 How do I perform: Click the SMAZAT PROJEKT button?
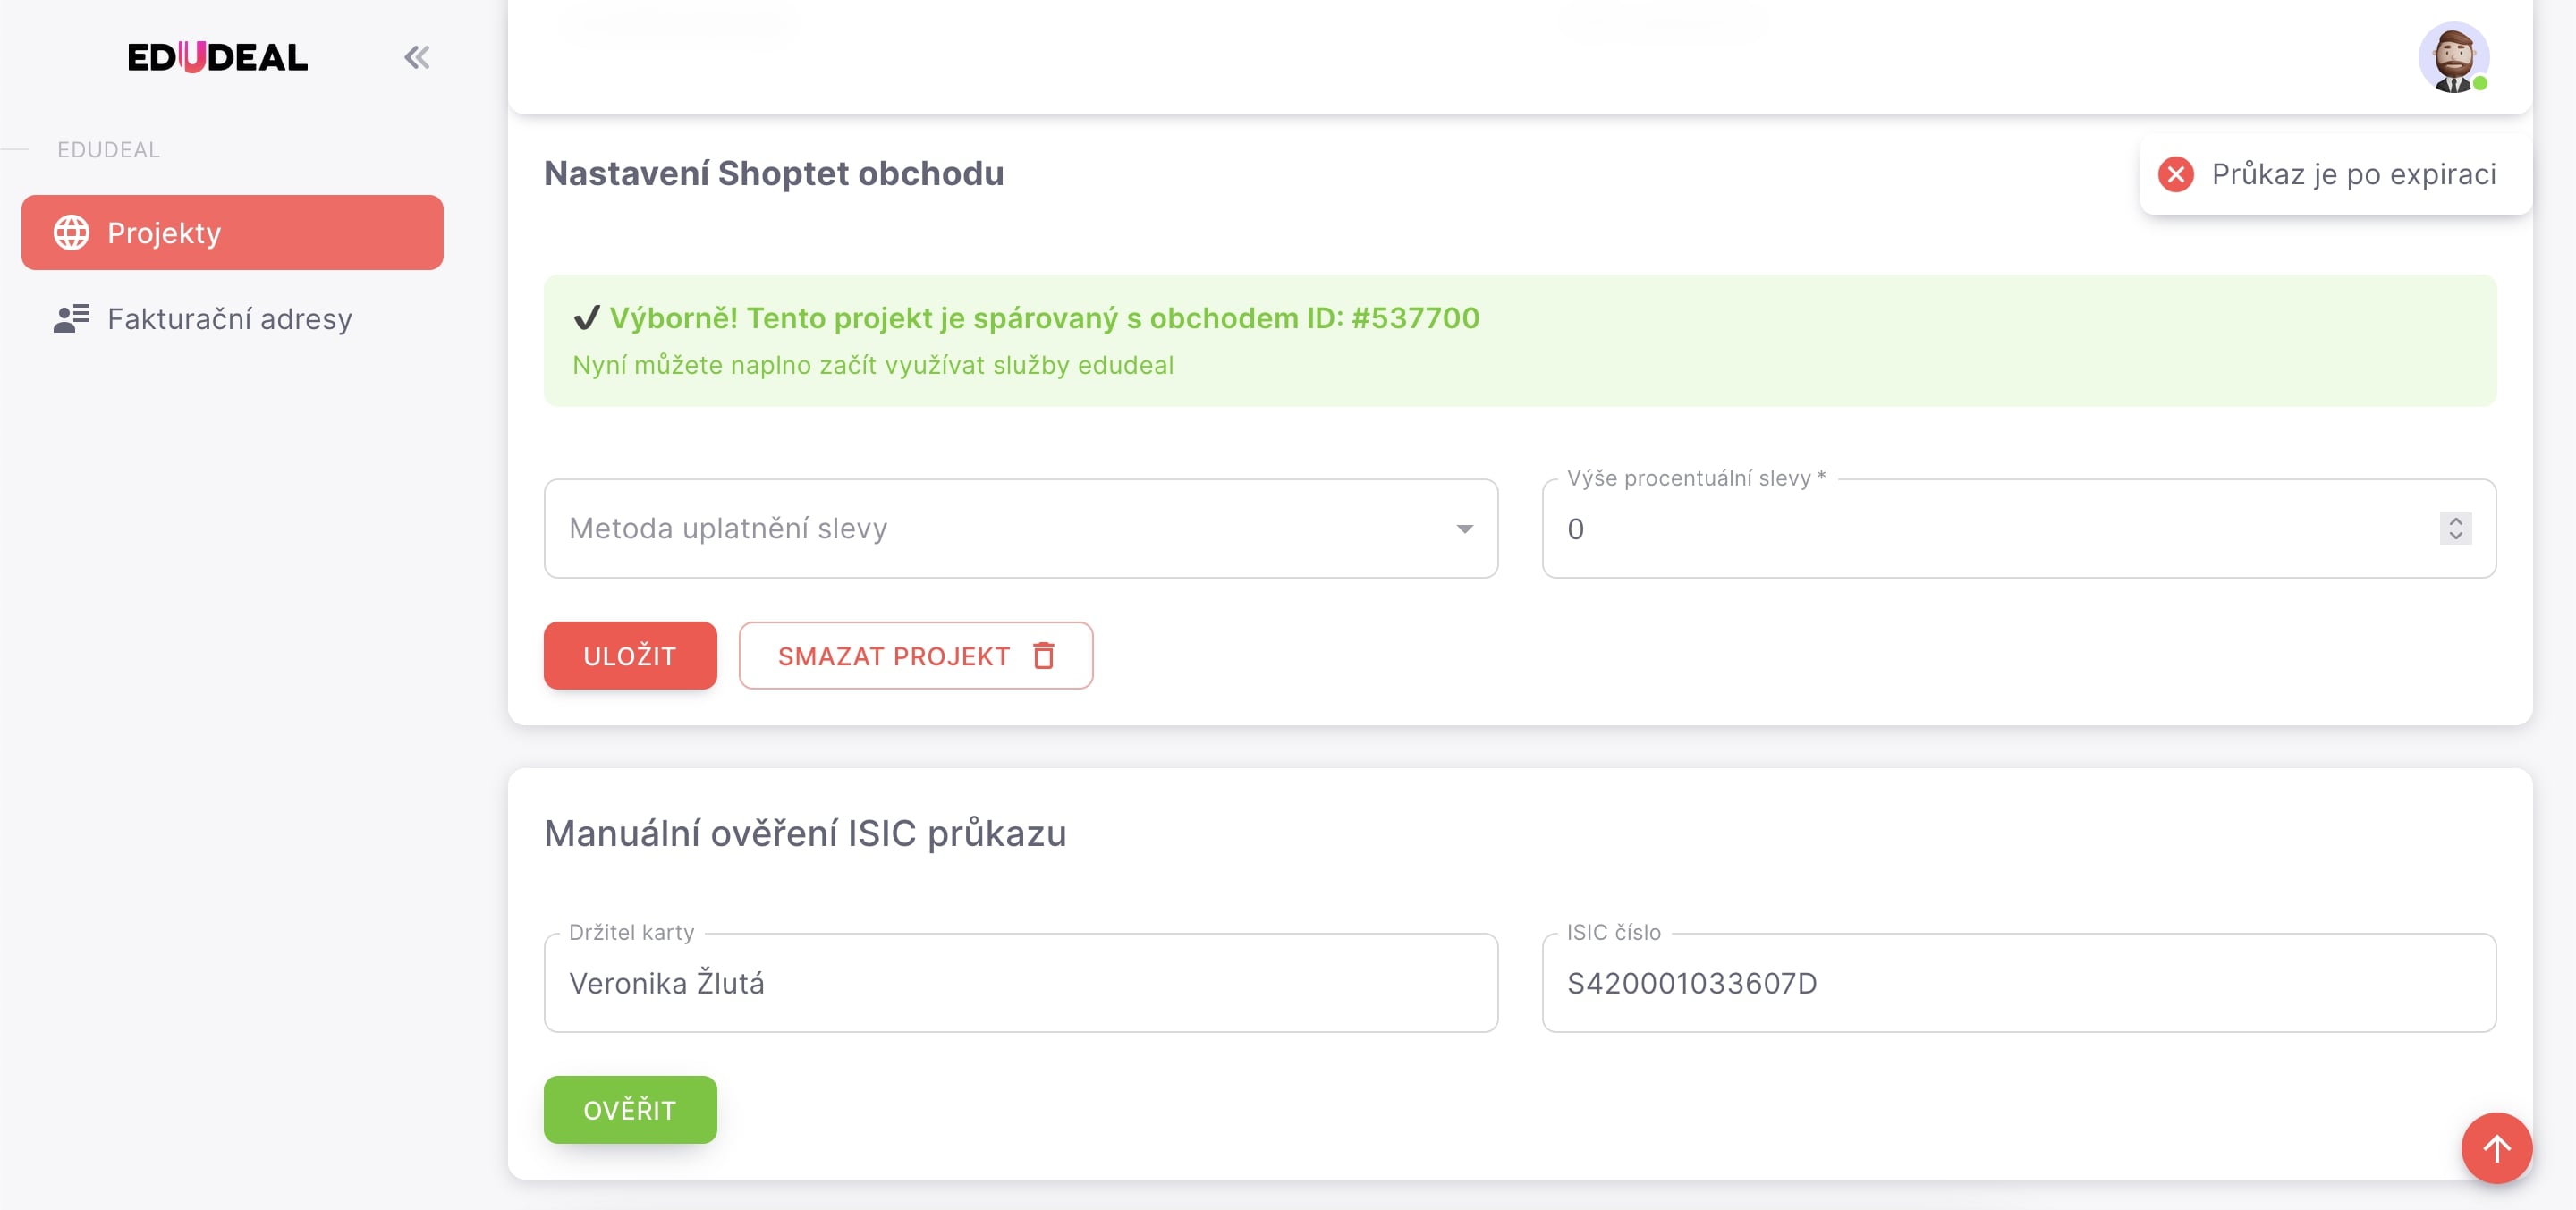pyautogui.click(x=915, y=655)
